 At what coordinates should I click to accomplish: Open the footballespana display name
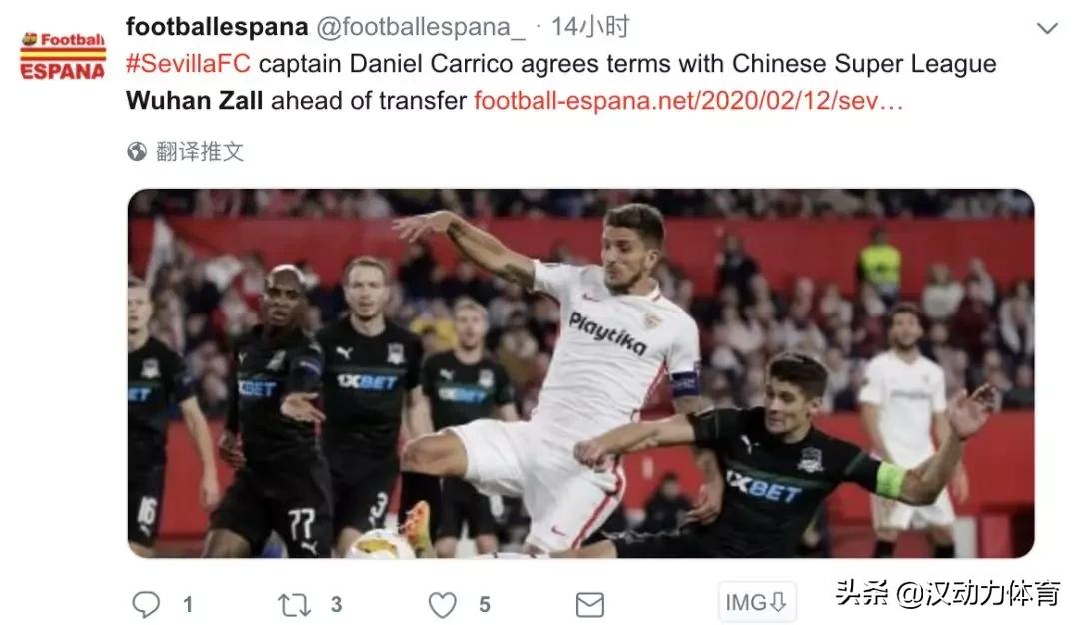point(217,27)
